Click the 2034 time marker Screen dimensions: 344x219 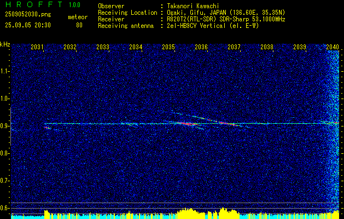(136, 47)
